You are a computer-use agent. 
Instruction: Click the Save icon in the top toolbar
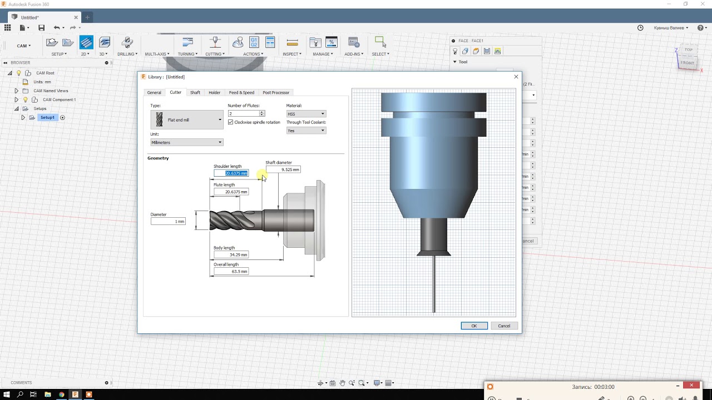pyautogui.click(x=41, y=27)
